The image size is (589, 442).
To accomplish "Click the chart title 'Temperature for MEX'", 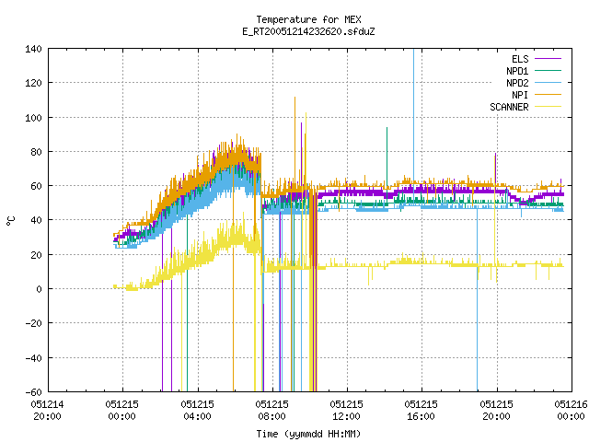I will 308,19.
